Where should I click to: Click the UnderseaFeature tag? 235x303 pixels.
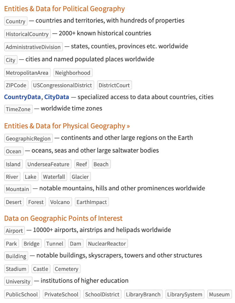pos(48,164)
